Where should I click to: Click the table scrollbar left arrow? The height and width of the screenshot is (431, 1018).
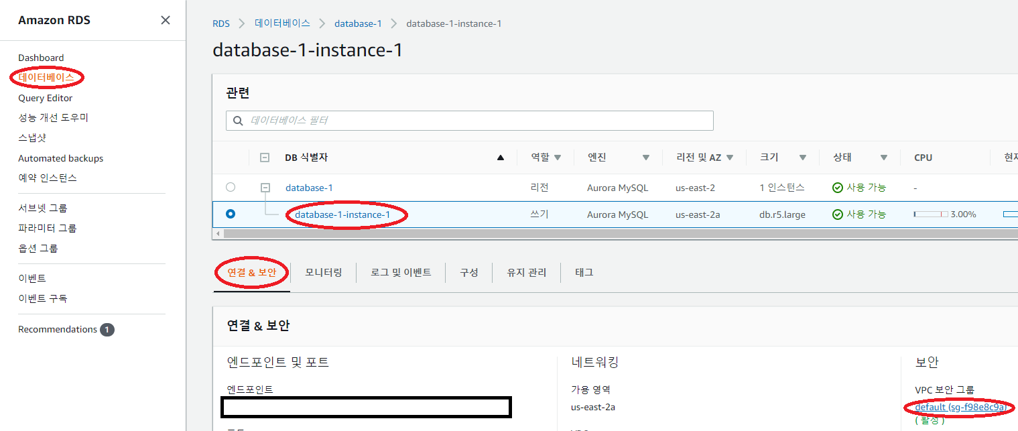coord(216,233)
